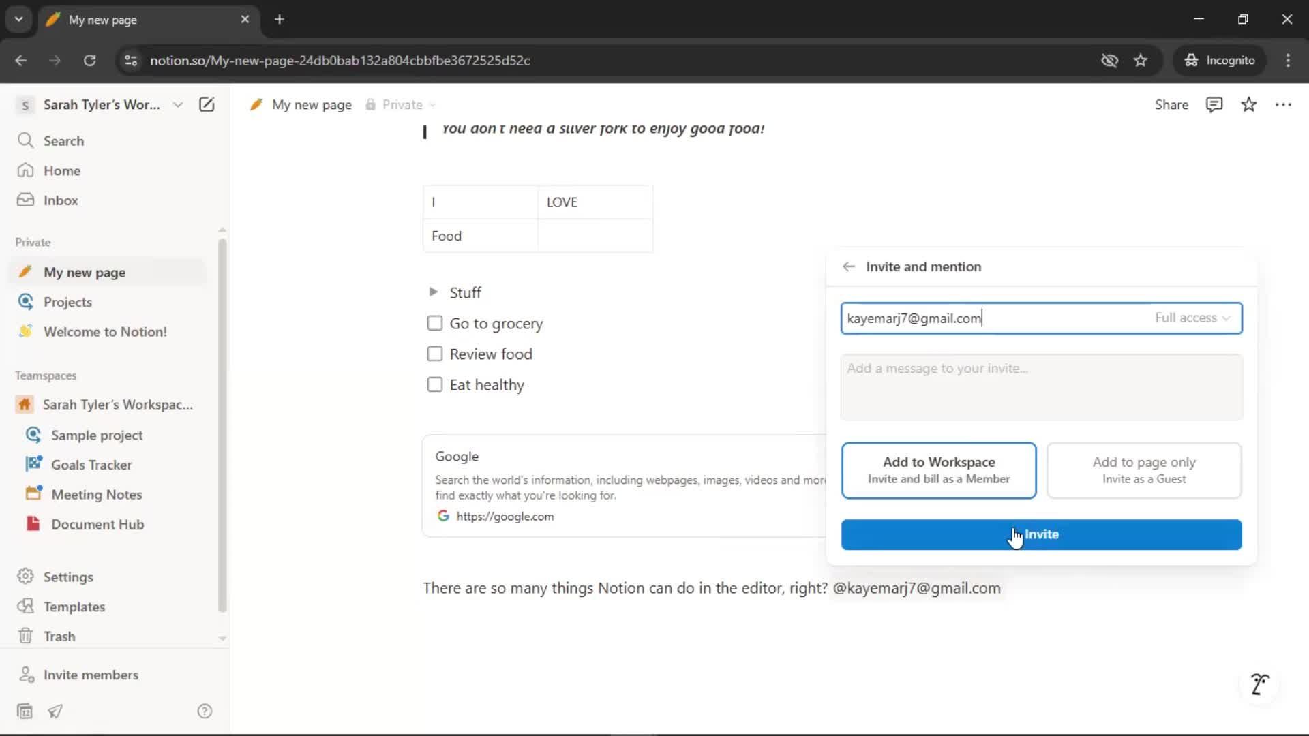Viewport: 1309px width, 736px height.
Task: Open page options three-dot menu
Action: [1283, 105]
